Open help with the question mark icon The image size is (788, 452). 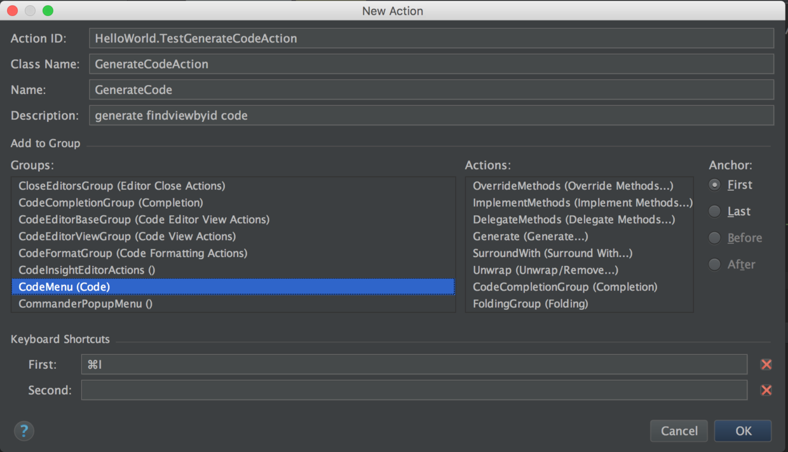click(24, 431)
